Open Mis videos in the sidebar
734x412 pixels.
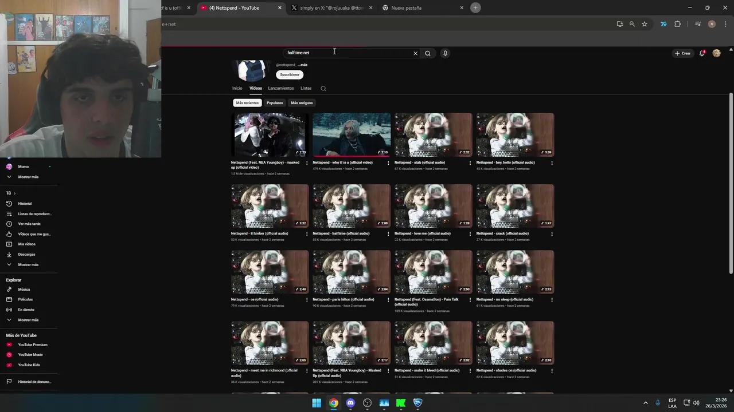(x=28, y=244)
